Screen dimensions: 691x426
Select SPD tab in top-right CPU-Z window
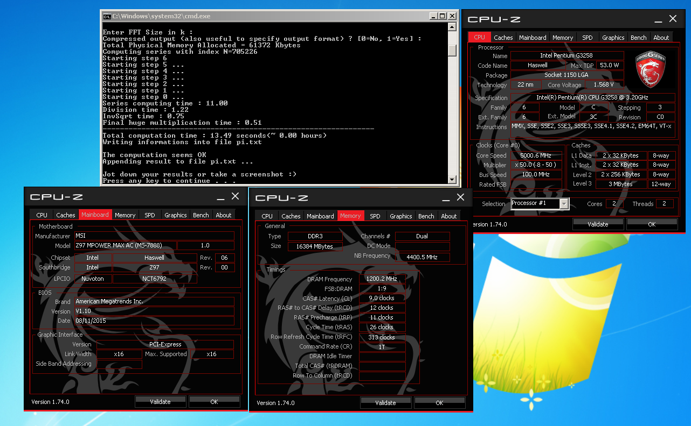(x=587, y=38)
